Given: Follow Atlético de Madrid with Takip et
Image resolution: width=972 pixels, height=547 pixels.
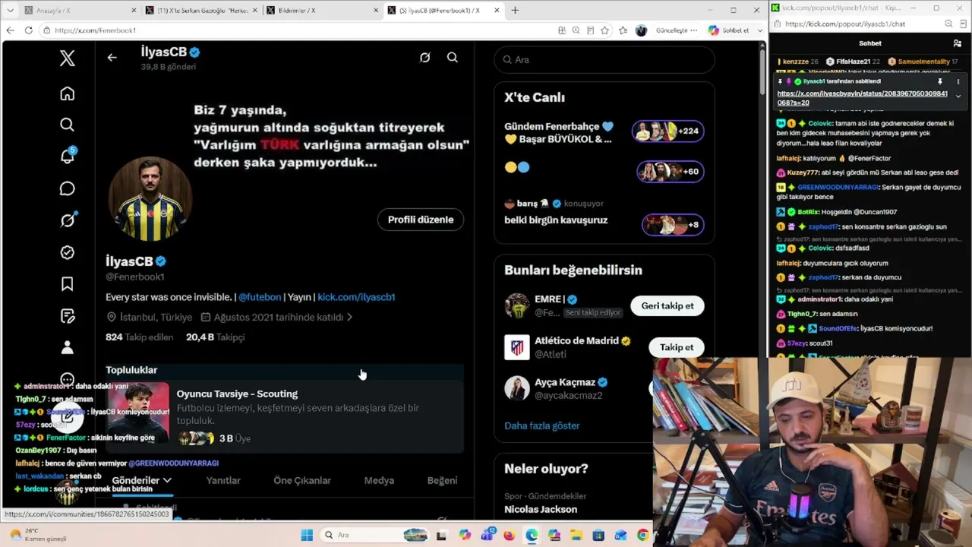Looking at the screenshot, I should click(677, 347).
